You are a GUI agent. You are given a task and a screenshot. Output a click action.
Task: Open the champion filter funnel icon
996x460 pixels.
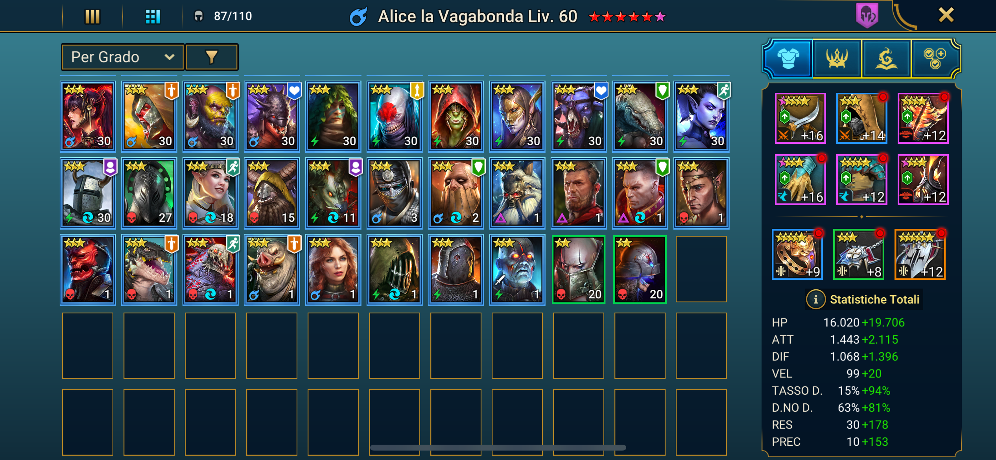(x=212, y=57)
